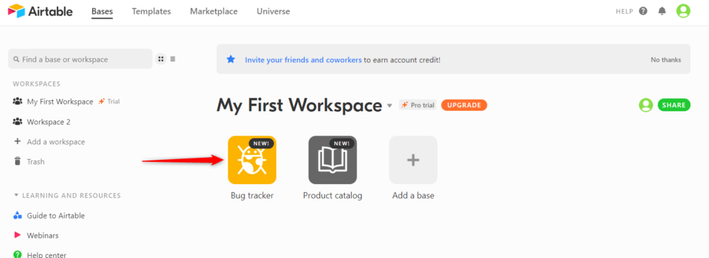Click the orange Upgrade button

[464, 105]
